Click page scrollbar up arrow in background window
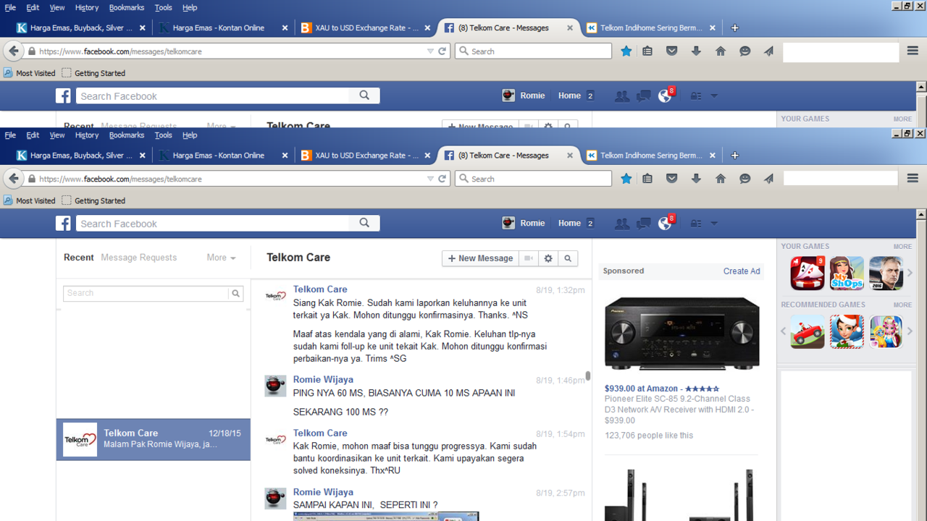 921,88
